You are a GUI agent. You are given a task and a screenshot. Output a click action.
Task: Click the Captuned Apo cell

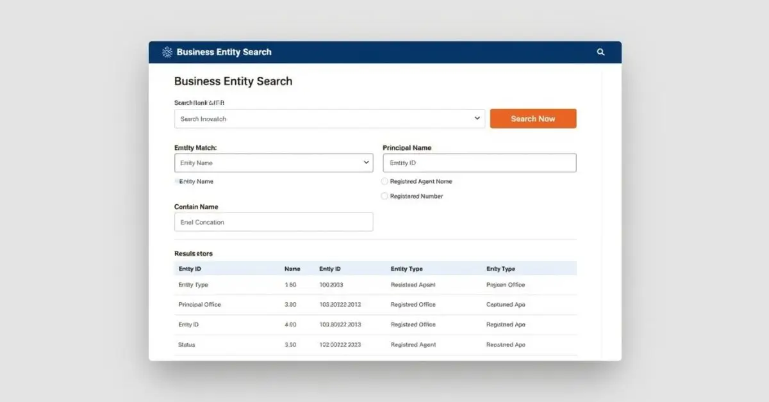coord(506,305)
